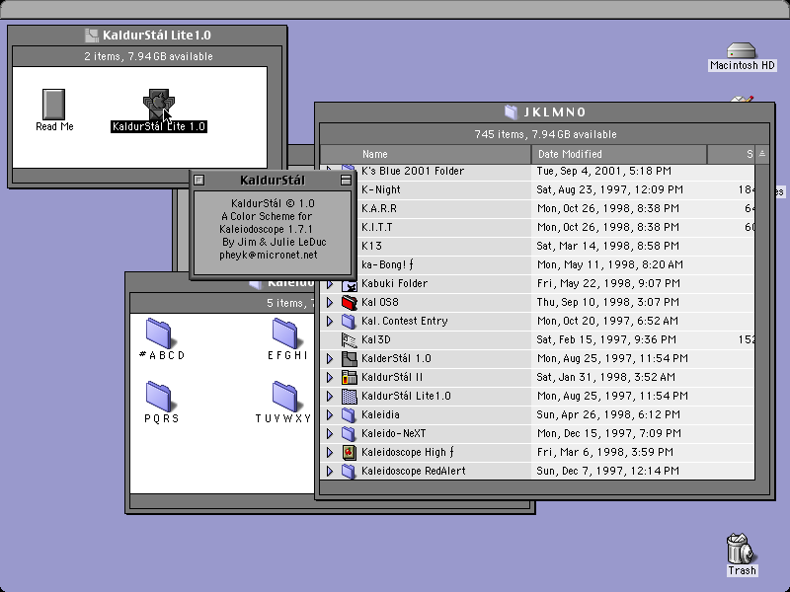Expand the Kaleidoscope RedAlert folder
This screenshot has width=790, height=592.
tap(330, 472)
